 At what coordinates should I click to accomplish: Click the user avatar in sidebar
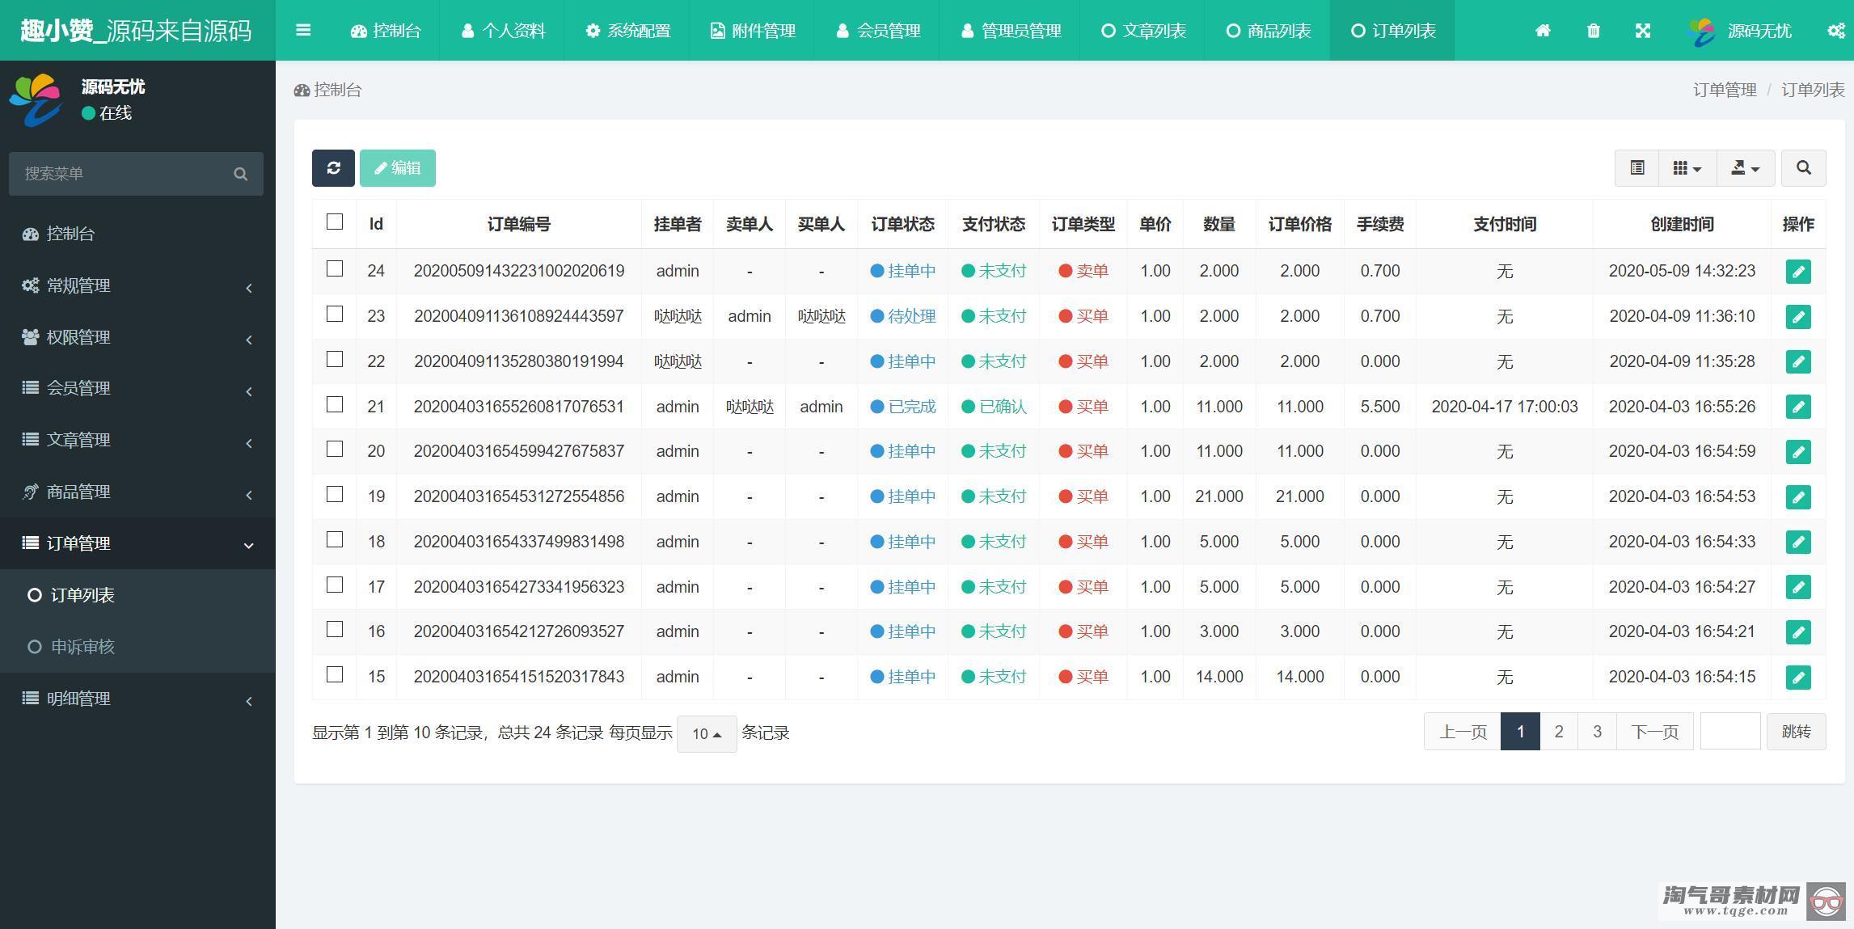pos(36,100)
